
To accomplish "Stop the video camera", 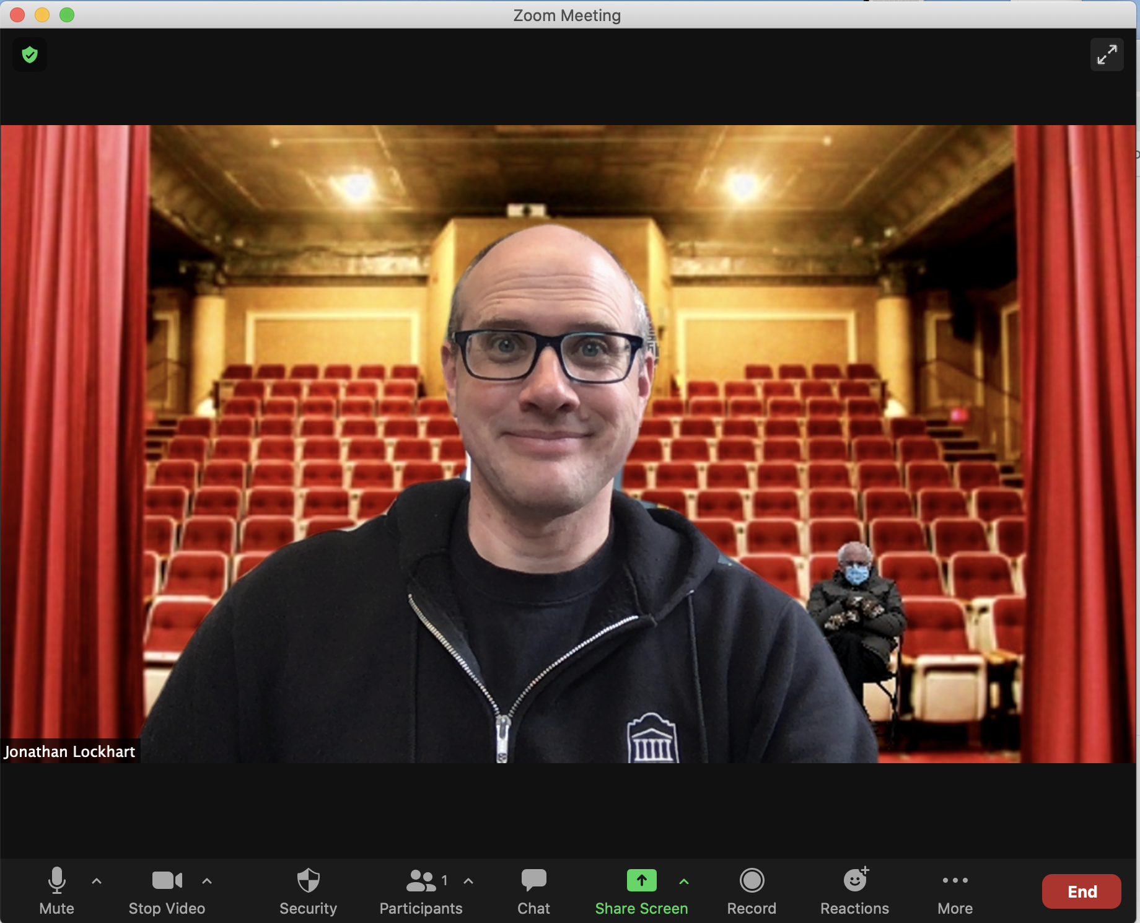I will pyautogui.click(x=167, y=891).
